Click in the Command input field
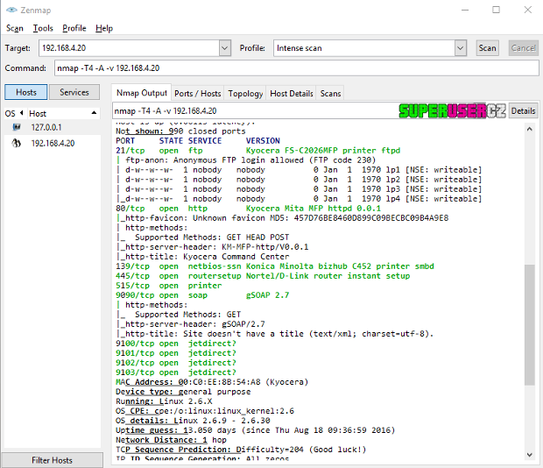The height and width of the screenshot is (468, 543). click(296, 67)
